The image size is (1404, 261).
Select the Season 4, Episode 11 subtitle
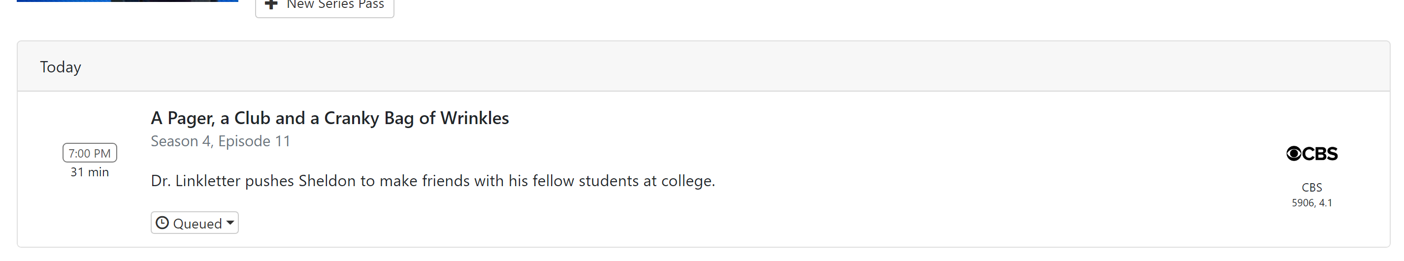220,141
